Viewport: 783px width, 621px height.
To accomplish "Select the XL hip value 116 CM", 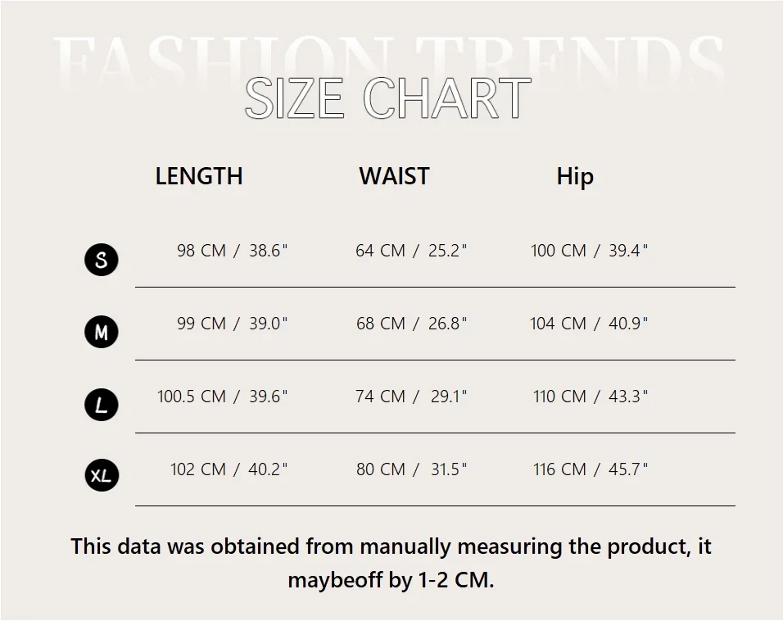I will coord(560,469).
